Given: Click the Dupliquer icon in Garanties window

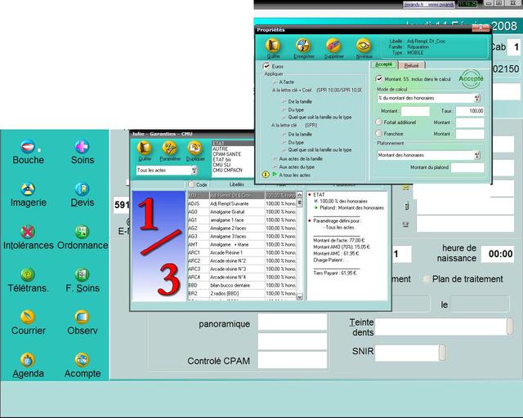Looking at the screenshot, I should pyautogui.click(x=195, y=149).
